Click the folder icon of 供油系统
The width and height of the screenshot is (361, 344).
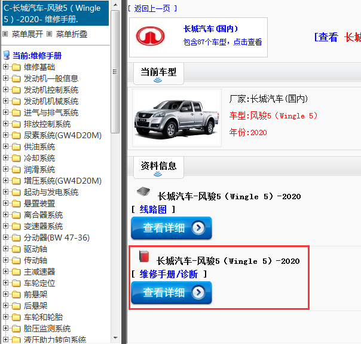[16, 147]
